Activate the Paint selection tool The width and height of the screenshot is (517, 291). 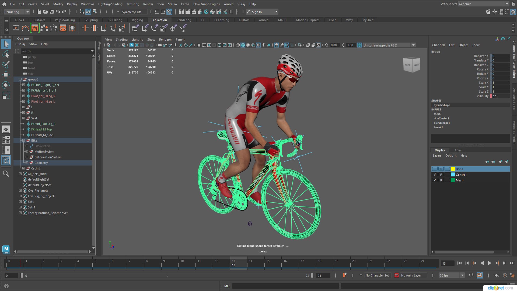(x=6, y=65)
